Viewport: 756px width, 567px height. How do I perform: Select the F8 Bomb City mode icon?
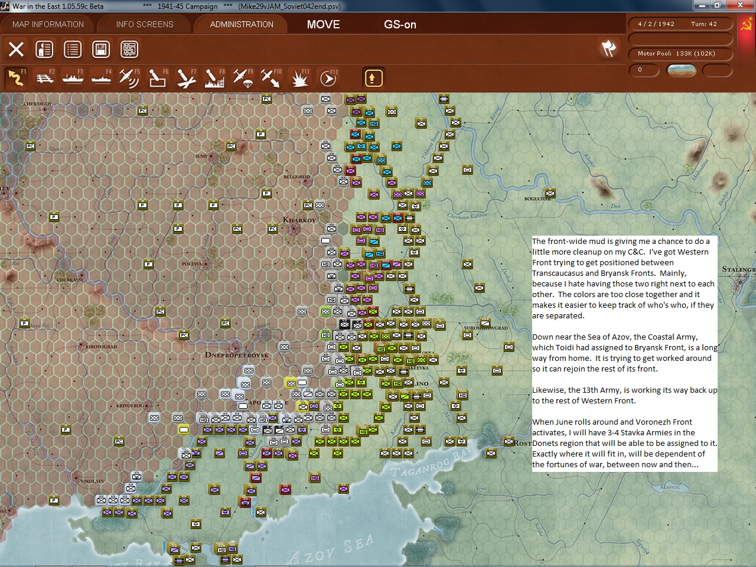click(214, 77)
